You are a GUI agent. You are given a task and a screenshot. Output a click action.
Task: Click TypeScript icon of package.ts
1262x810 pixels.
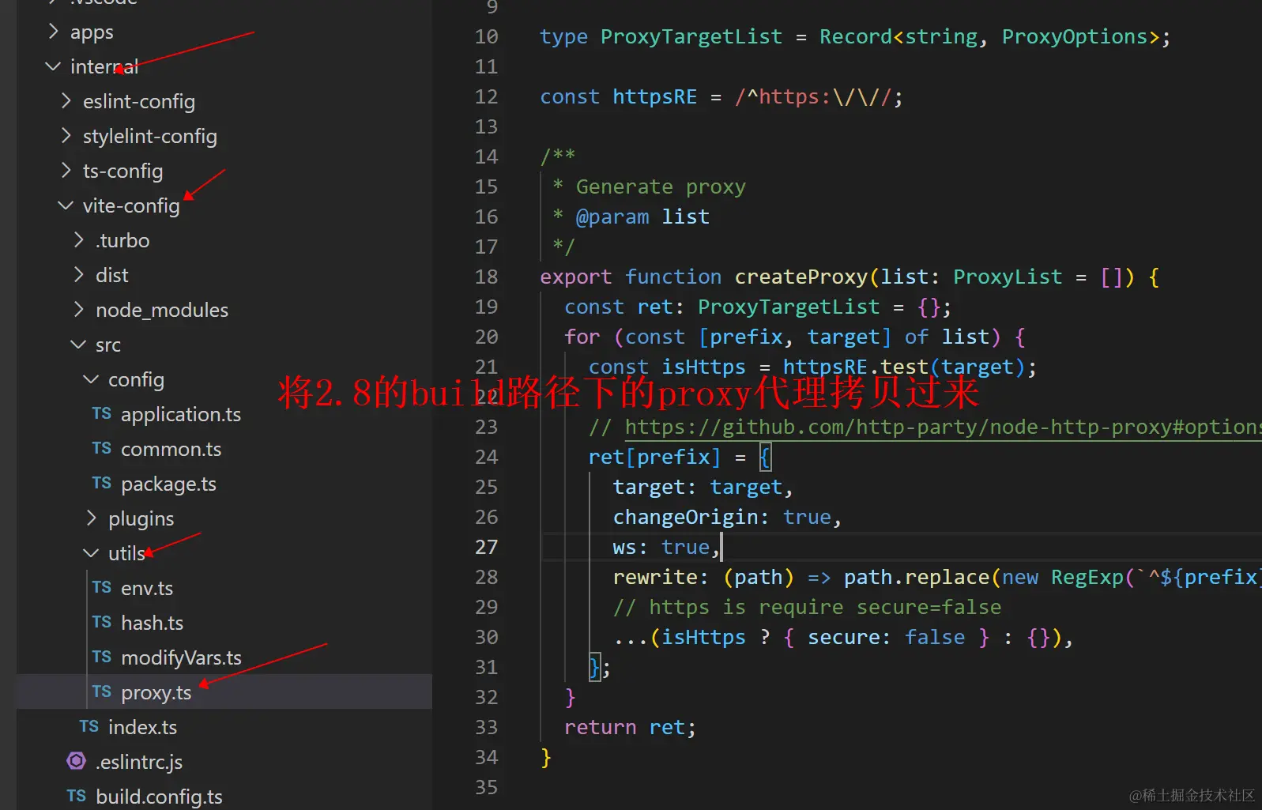click(101, 483)
